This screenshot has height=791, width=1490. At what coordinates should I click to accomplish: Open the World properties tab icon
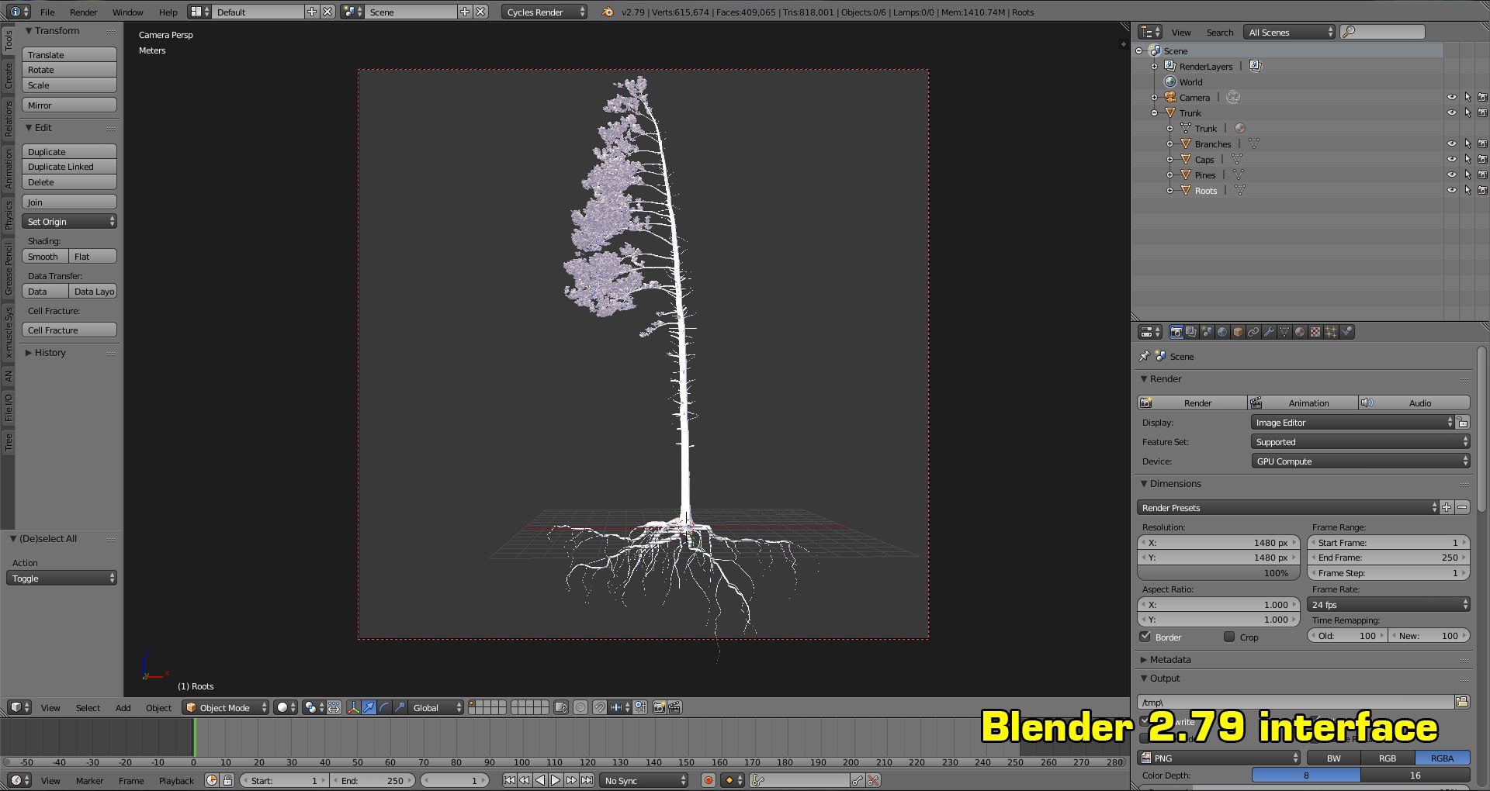point(1222,332)
